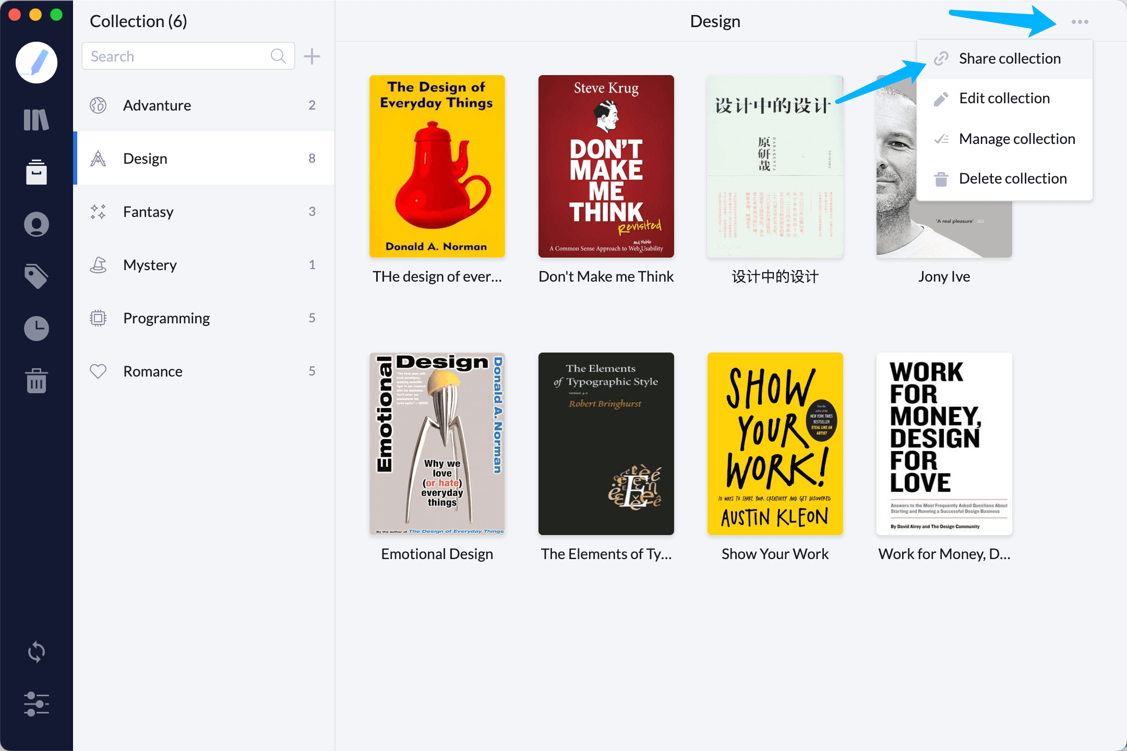Open the authors person sidebar icon
Screen dimensions: 1127x751
[x=36, y=224]
